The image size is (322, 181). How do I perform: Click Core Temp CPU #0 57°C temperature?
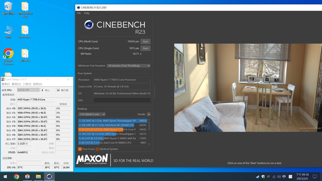pyautogui.click(x=30, y=168)
